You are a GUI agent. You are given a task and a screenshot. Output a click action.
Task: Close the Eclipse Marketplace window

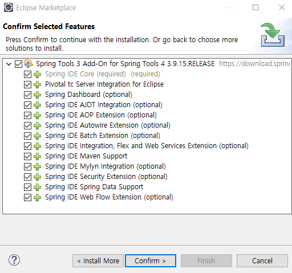tap(282, 7)
